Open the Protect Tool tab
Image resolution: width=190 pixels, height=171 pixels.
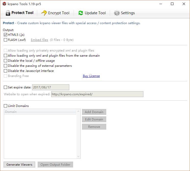(20, 13)
